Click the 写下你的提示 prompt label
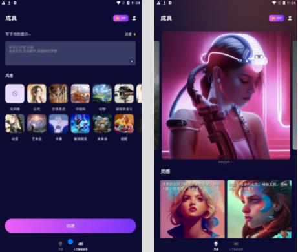 (18, 34)
